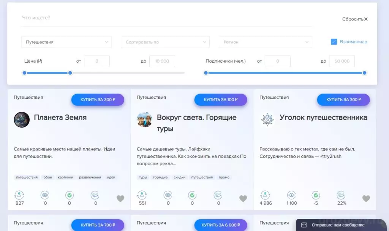This screenshot has height=231, width=389.
Task: Click КУПИТЬ ЗА 6 000 ₽ button
Action: point(221,225)
